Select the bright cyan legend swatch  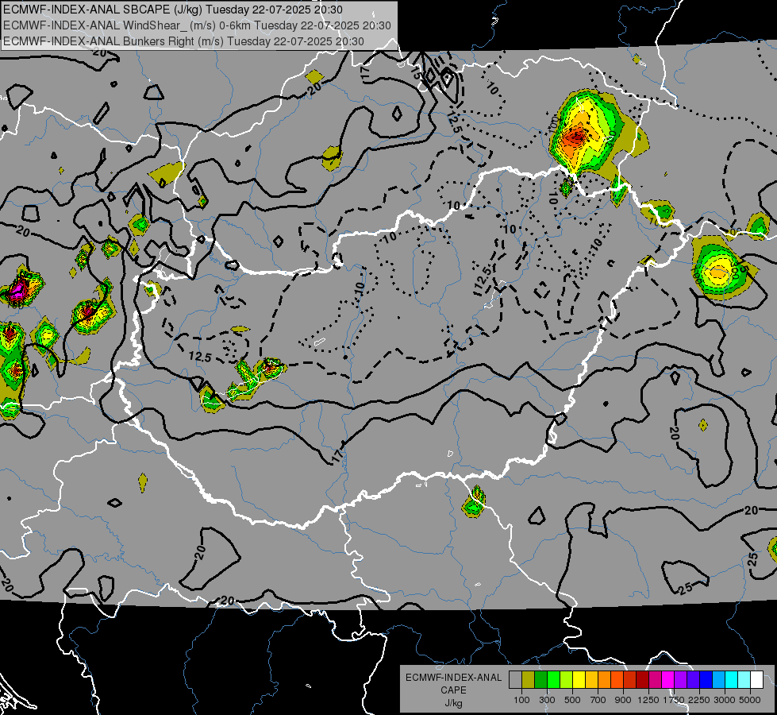pyautogui.click(x=732, y=680)
